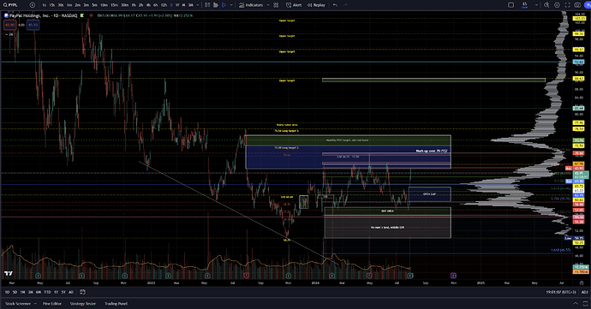Start bar Replay mode
The image size is (591, 309).
click(x=316, y=5)
